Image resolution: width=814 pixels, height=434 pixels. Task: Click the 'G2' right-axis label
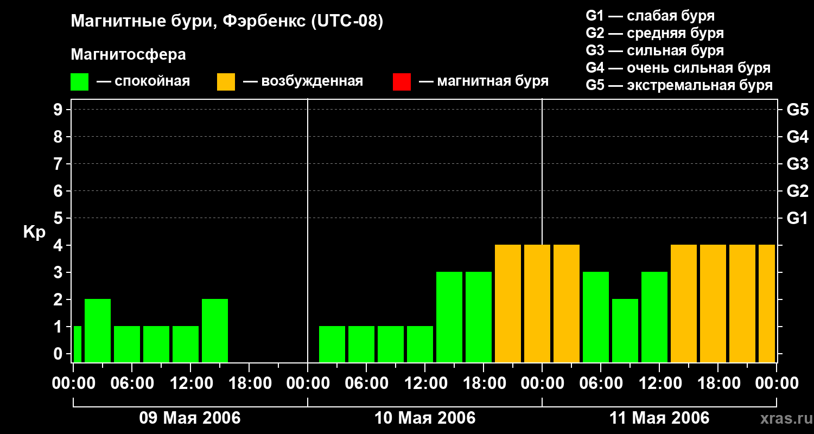coord(797,191)
